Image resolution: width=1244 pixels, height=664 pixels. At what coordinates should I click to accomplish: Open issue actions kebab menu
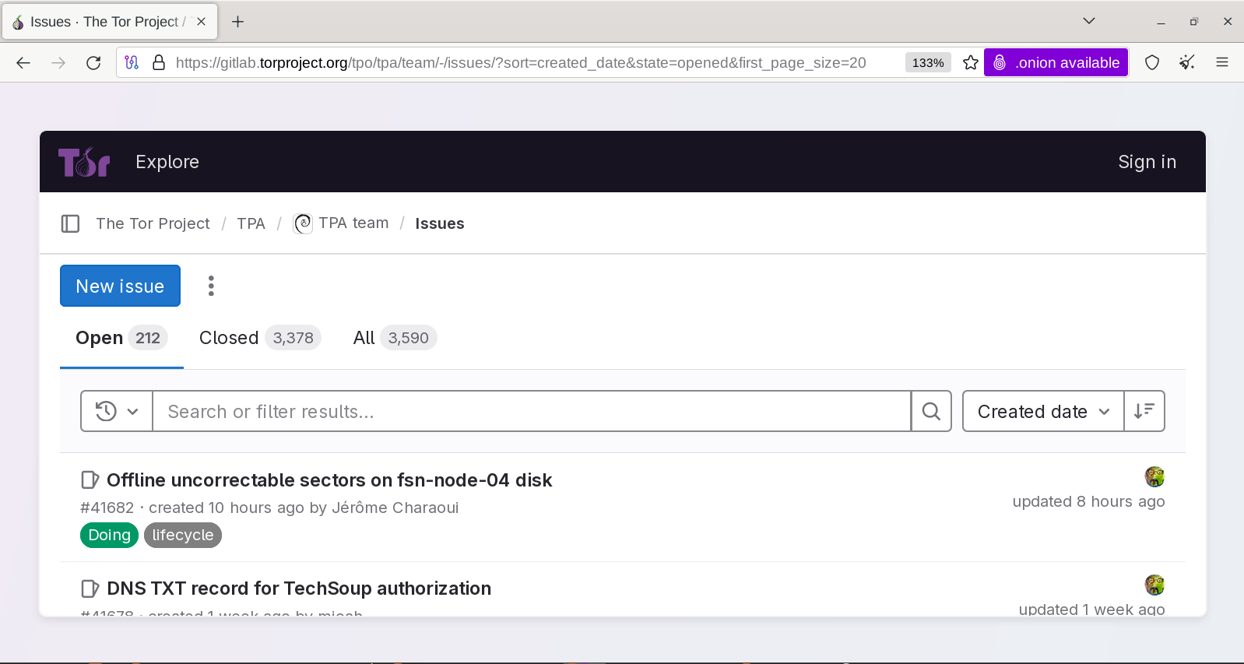coord(211,286)
